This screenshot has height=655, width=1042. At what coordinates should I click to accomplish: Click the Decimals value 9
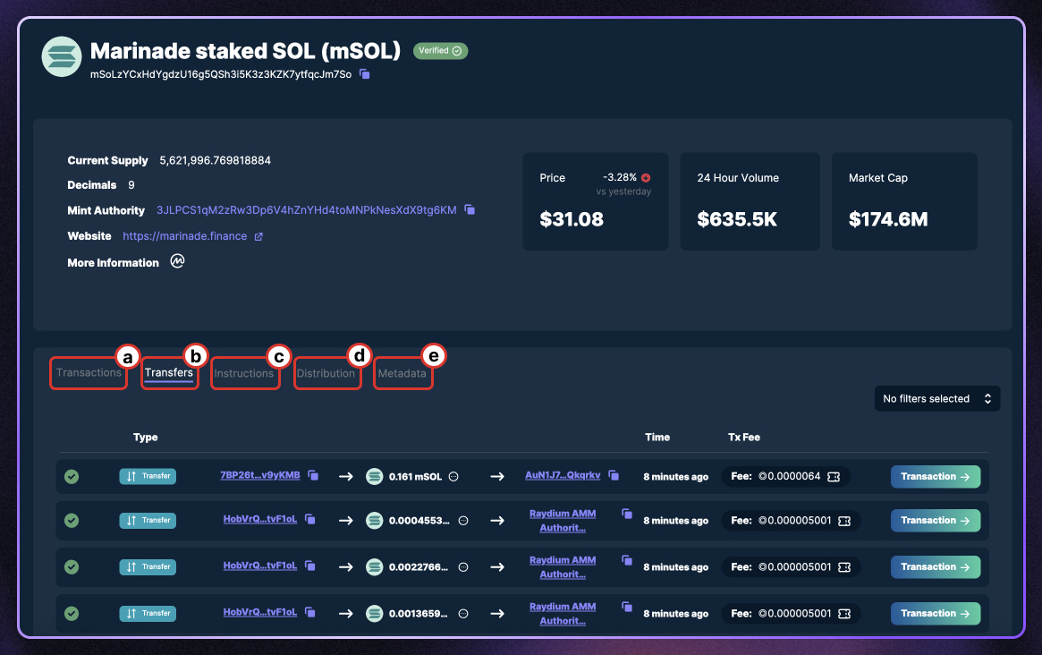pos(131,185)
